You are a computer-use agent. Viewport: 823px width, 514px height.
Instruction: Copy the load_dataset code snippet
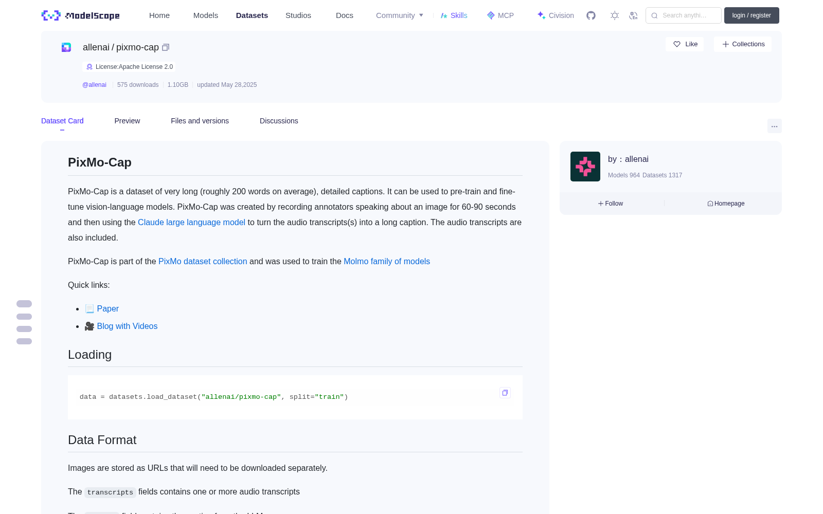point(505,393)
